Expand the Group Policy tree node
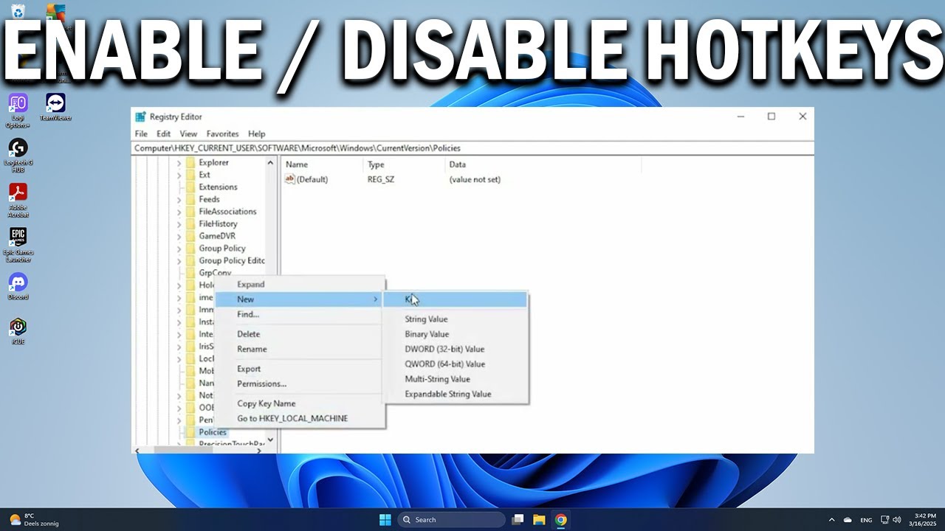Screen dimensions: 945x531 pos(179,249)
